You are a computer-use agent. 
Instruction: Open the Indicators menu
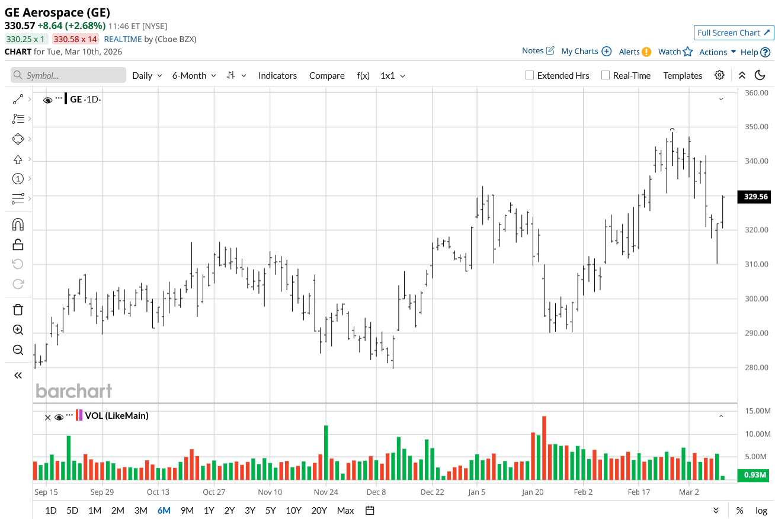pyautogui.click(x=277, y=75)
